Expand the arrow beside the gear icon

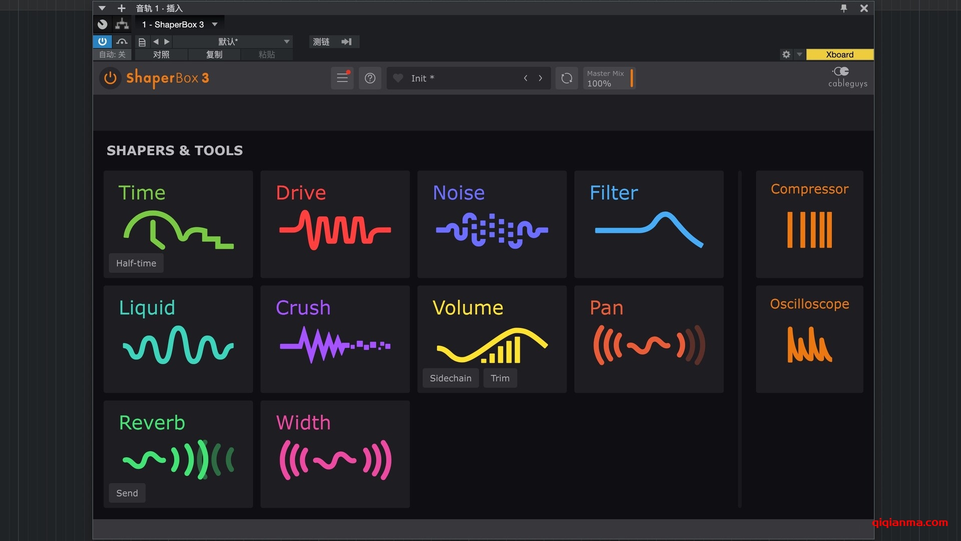click(799, 54)
